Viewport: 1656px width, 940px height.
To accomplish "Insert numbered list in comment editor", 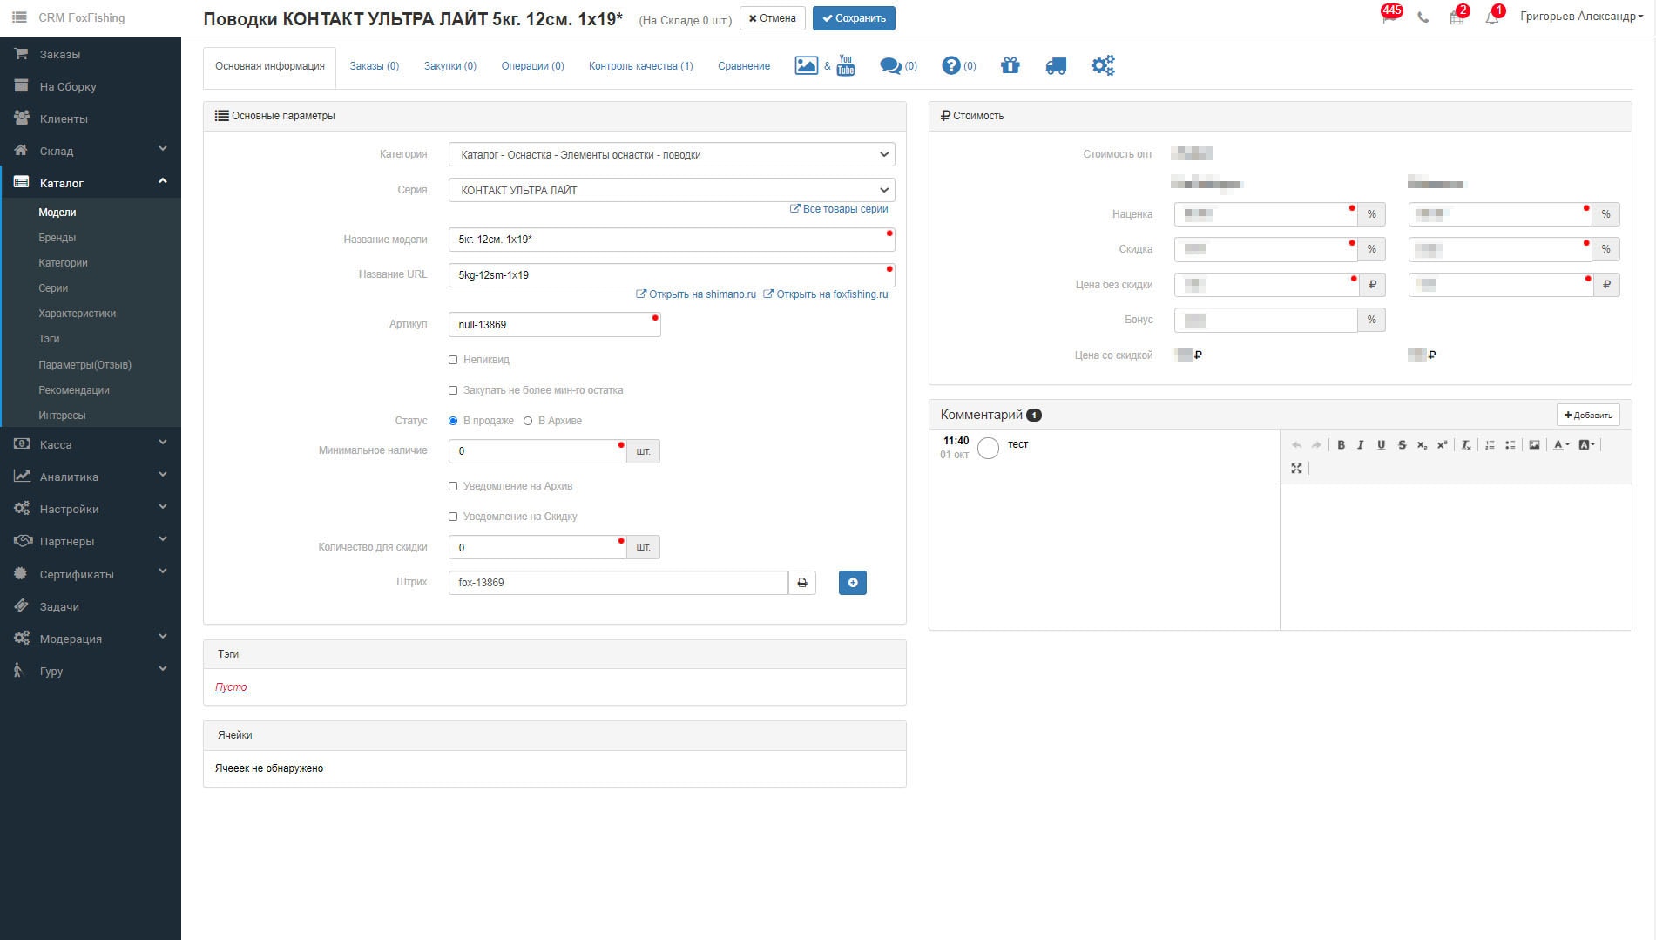I will (1490, 445).
